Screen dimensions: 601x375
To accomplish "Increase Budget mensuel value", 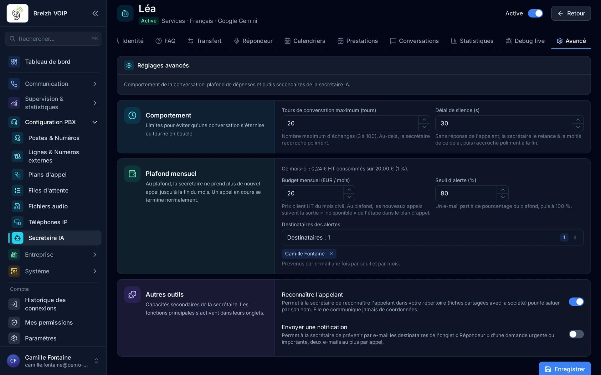I will (x=349, y=190).
